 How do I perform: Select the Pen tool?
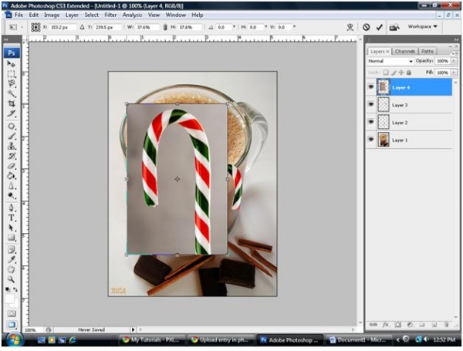[x=12, y=208]
